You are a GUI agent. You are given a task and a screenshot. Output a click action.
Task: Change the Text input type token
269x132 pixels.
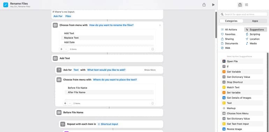click(76, 70)
